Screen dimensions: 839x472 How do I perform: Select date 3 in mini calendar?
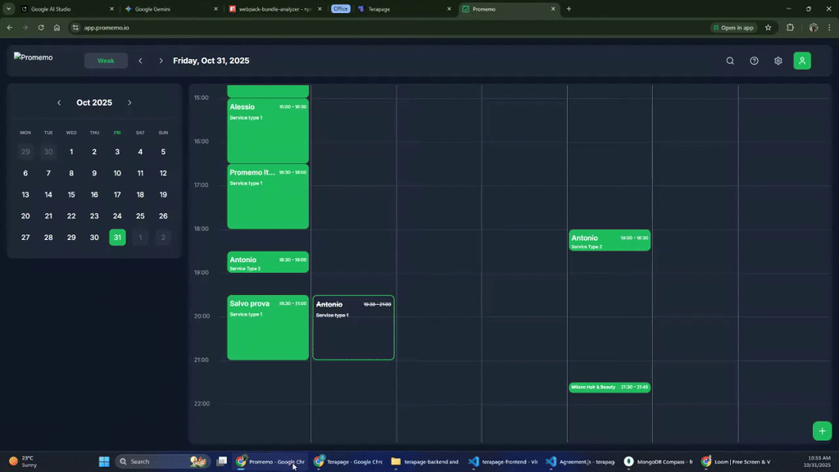[x=117, y=152]
